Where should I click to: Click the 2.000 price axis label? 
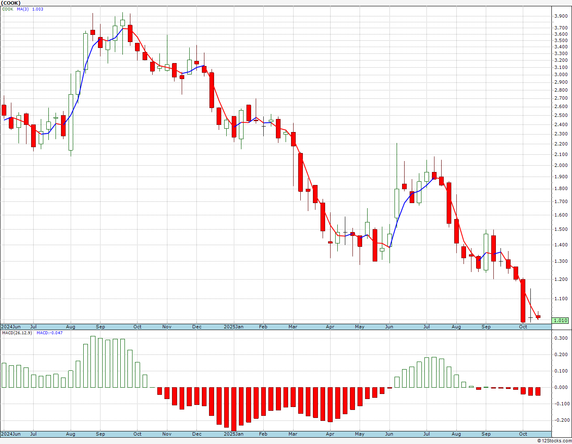(561, 165)
